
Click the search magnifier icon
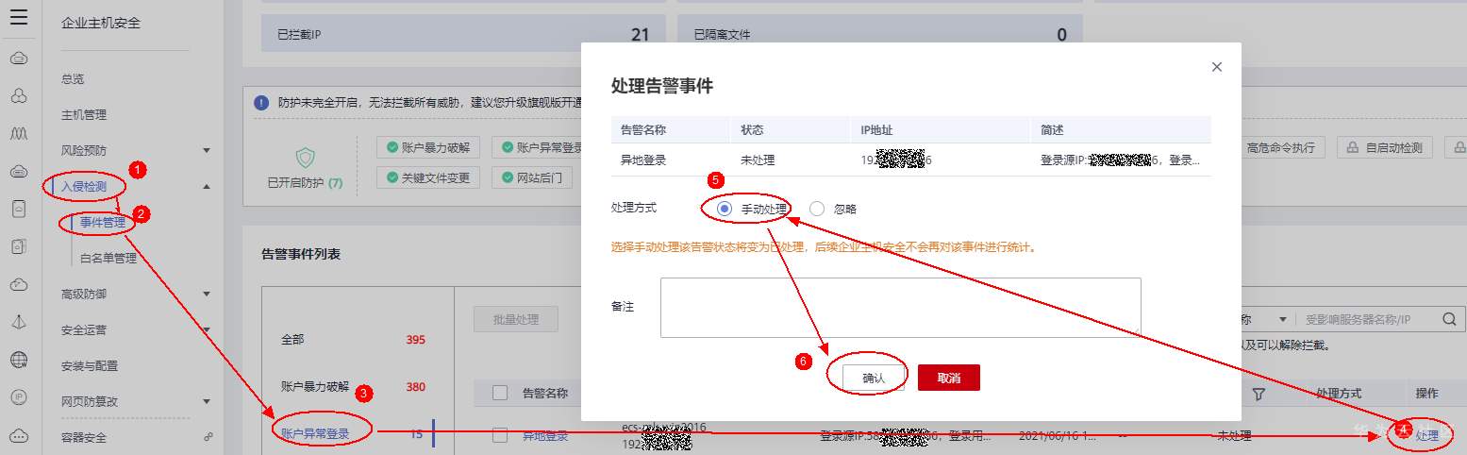tap(1448, 320)
